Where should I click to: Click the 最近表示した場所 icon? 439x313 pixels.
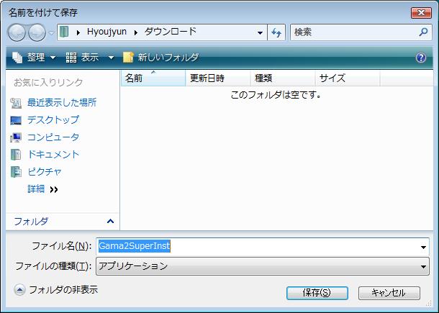(x=16, y=103)
